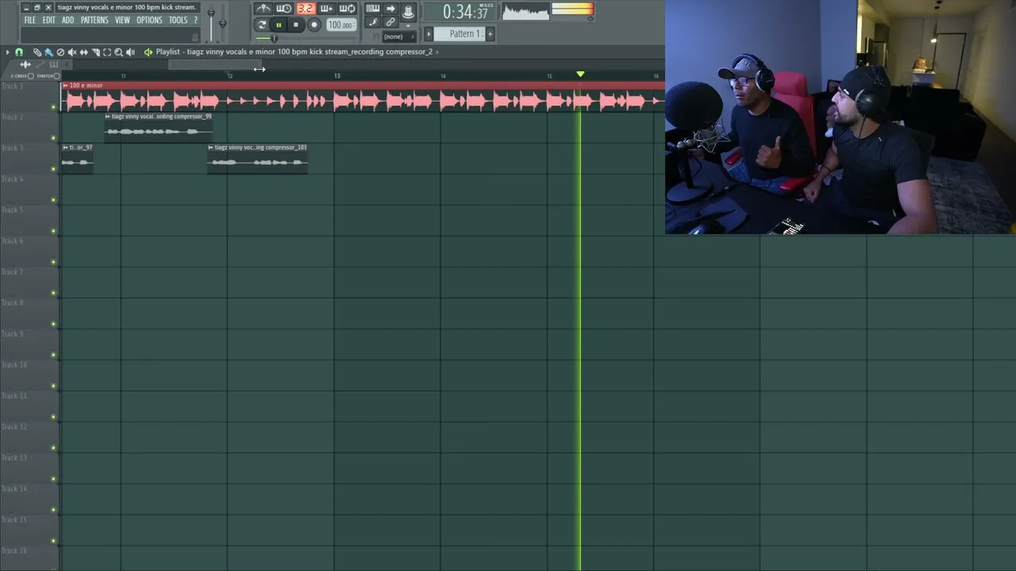The image size is (1016, 571).
Task: Click the output level peak meter
Action: 572,10
